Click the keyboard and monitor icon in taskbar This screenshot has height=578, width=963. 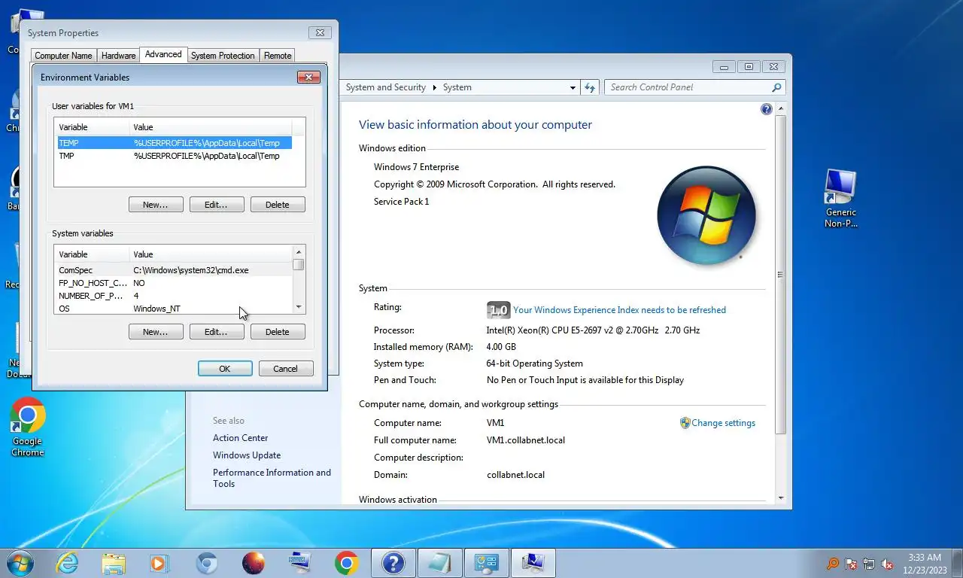pyautogui.click(x=300, y=563)
